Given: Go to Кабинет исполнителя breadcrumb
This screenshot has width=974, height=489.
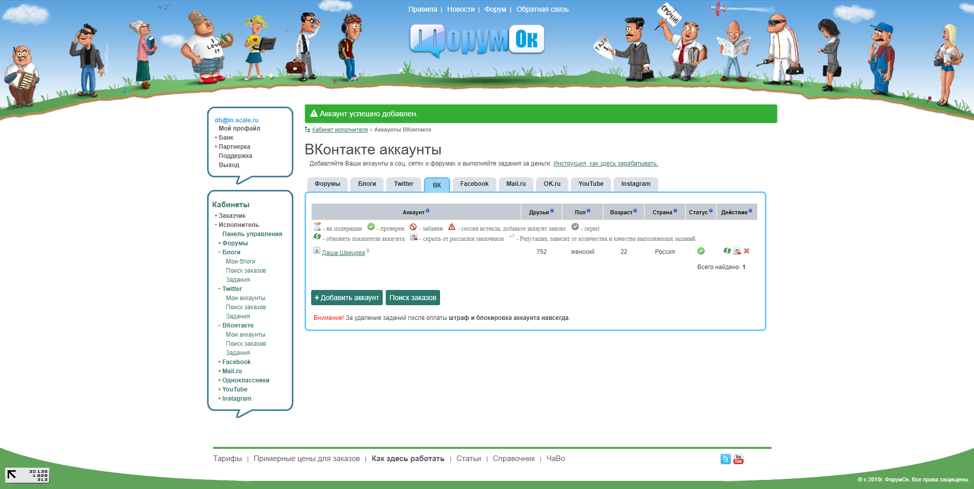Looking at the screenshot, I should coord(340,129).
